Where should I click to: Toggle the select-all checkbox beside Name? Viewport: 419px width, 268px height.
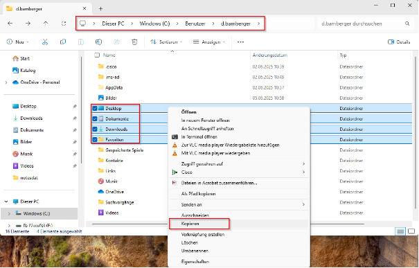pos(97,55)
